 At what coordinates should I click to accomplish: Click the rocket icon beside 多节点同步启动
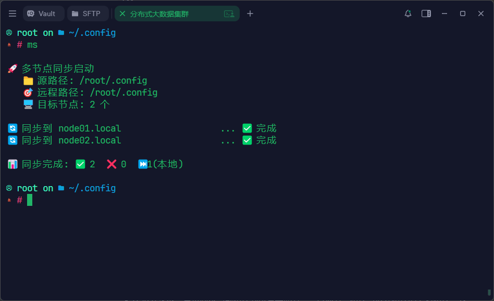(13, 69)
